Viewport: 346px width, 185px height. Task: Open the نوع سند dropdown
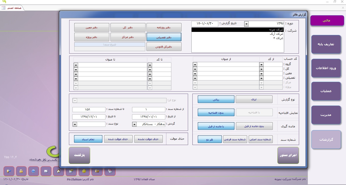[75, 124]
